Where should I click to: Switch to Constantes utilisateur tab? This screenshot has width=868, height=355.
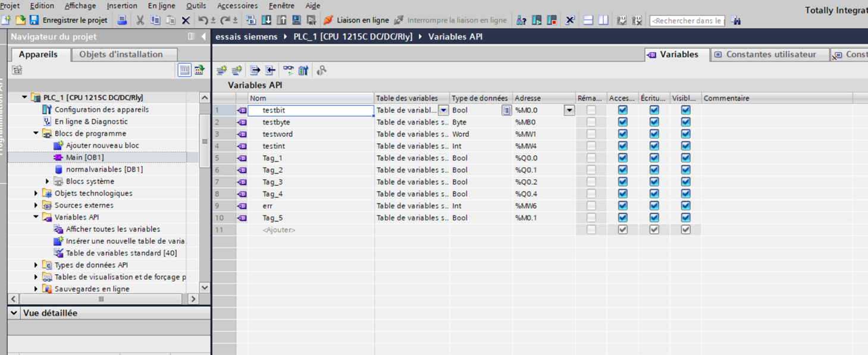770,55
